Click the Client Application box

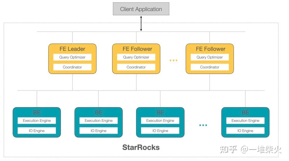141,9
